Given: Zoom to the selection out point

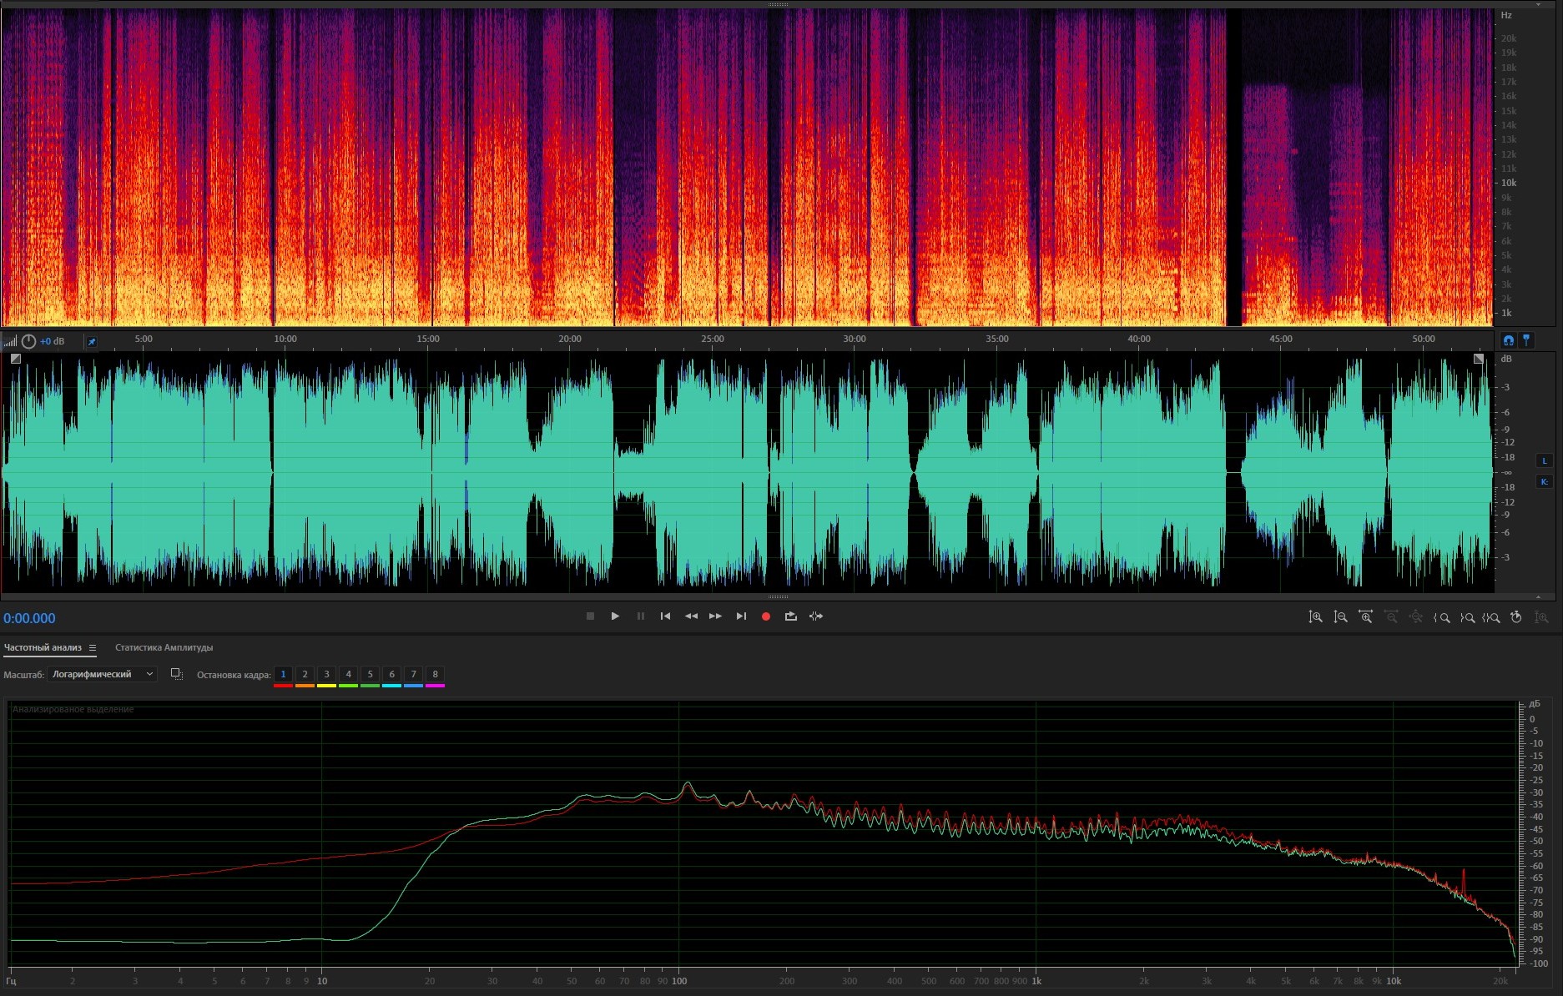Looking at the screenshot, I should (x=1466, y=617).
